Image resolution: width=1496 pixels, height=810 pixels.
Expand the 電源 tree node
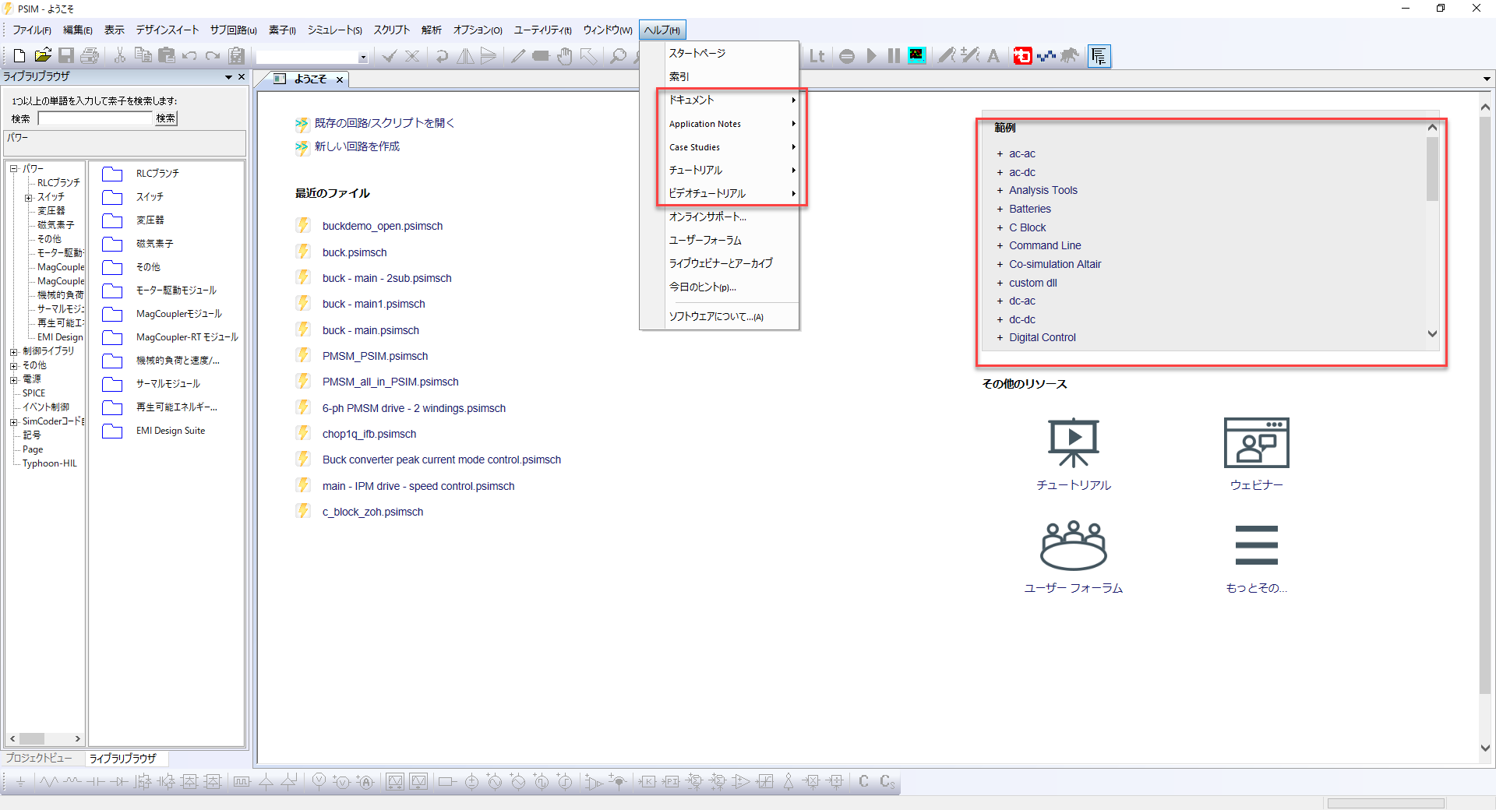(14, 380)
